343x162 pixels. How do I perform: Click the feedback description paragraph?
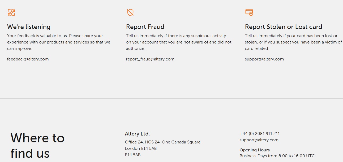59,42
